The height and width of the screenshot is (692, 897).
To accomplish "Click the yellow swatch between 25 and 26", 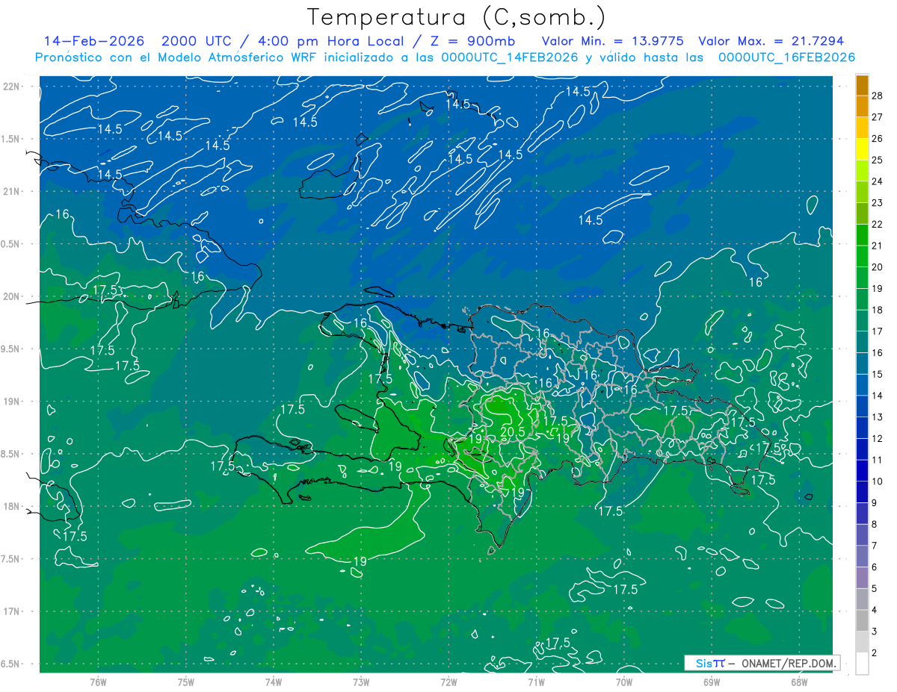I will (x=862, y=149).
